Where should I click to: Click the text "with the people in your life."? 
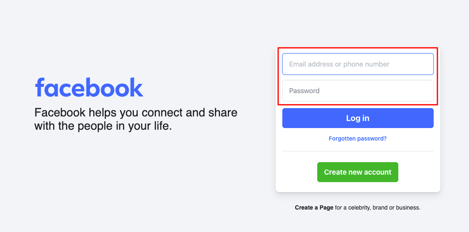(x=103, y=126)
